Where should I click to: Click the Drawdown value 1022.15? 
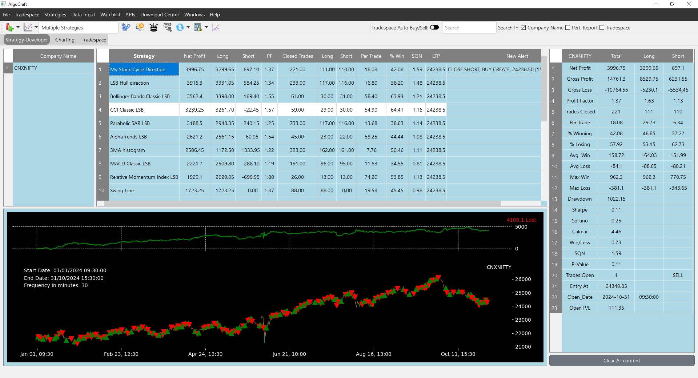pos(616,199)
